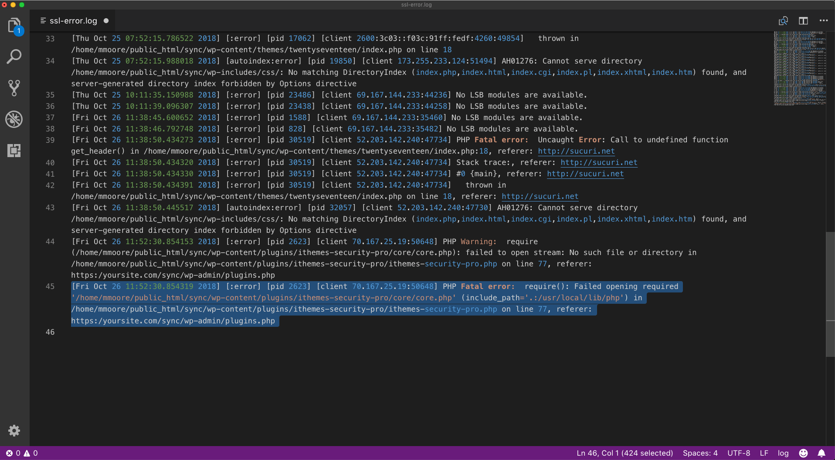Open the Source Control view
Image resolution: width=835 pixels, height=460 pixels.
point(14,88)
